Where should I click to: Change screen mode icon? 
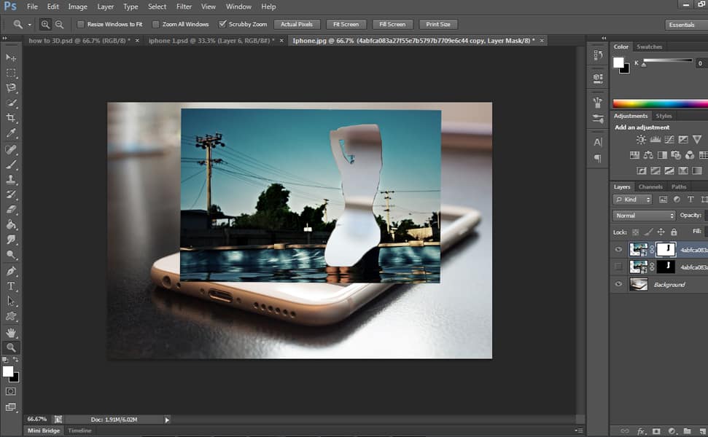(11, 407)
